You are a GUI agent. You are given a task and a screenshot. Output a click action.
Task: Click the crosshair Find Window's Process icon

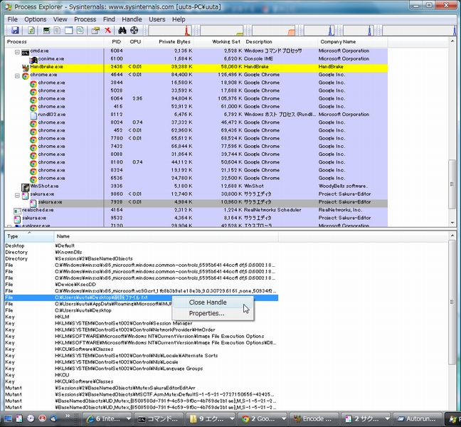134,31
